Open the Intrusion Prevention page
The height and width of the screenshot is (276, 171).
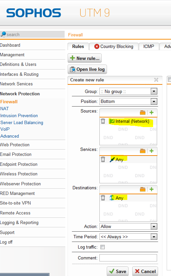[19, 115]
